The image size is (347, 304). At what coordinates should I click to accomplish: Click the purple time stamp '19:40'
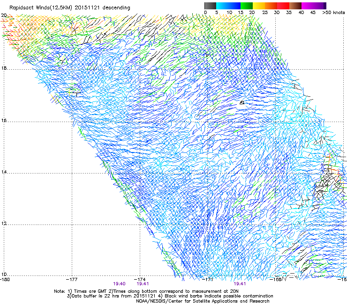[x=119, y=284]
